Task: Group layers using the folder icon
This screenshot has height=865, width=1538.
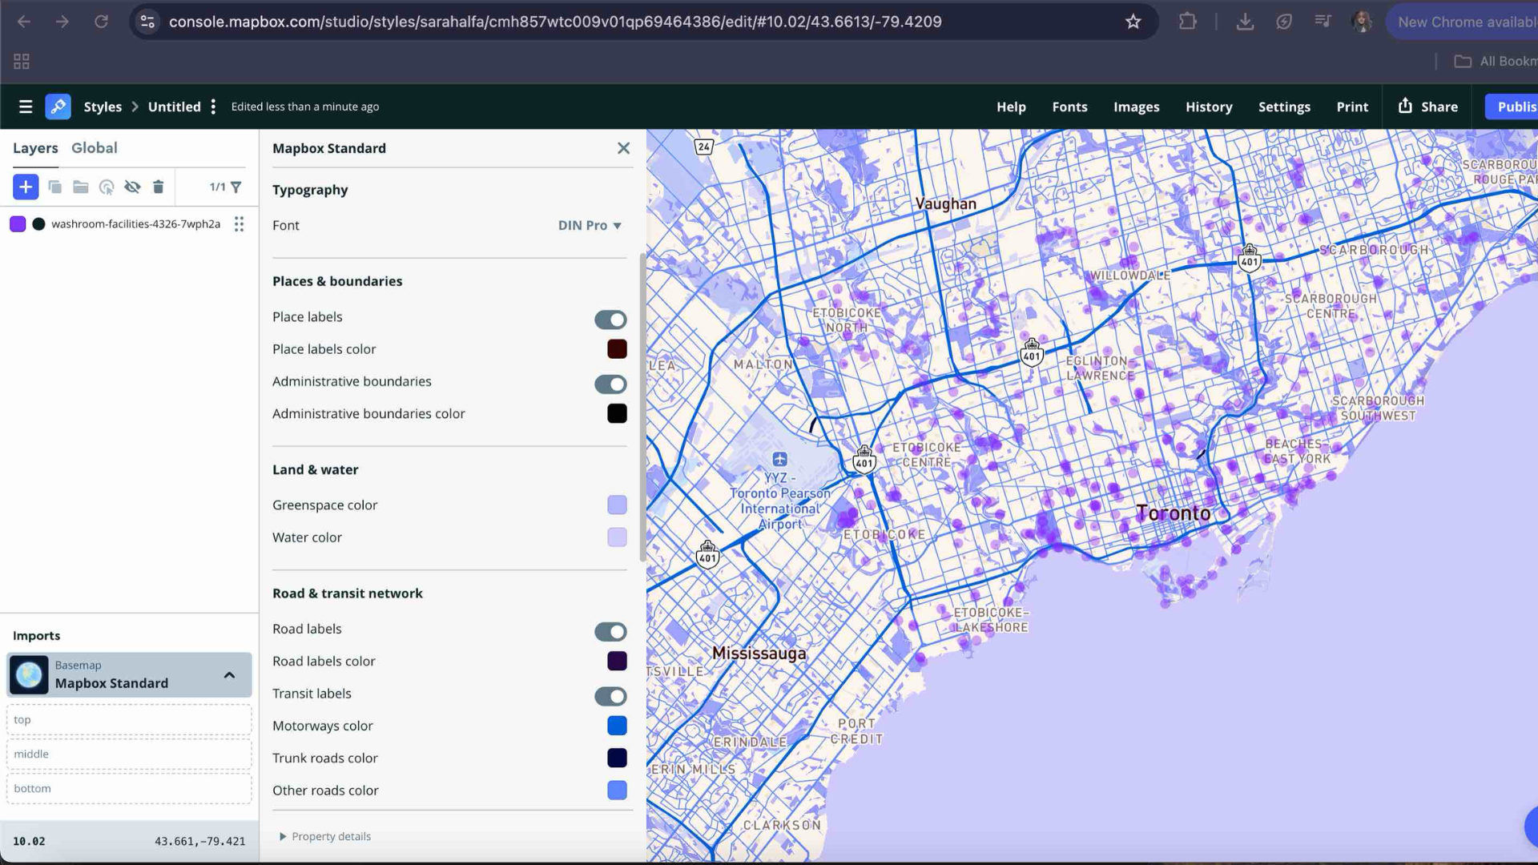Action: [80, 187]
